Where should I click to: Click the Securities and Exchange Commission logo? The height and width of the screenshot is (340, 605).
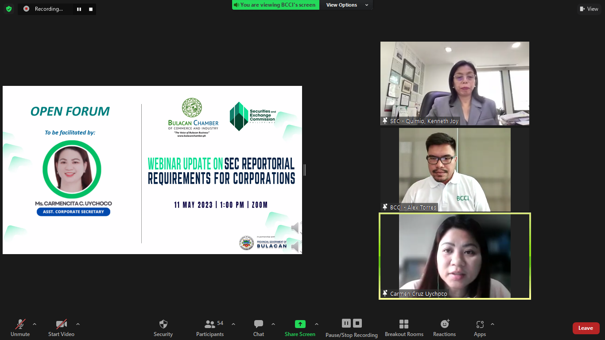pyautogui.click(x=253, y=116)
